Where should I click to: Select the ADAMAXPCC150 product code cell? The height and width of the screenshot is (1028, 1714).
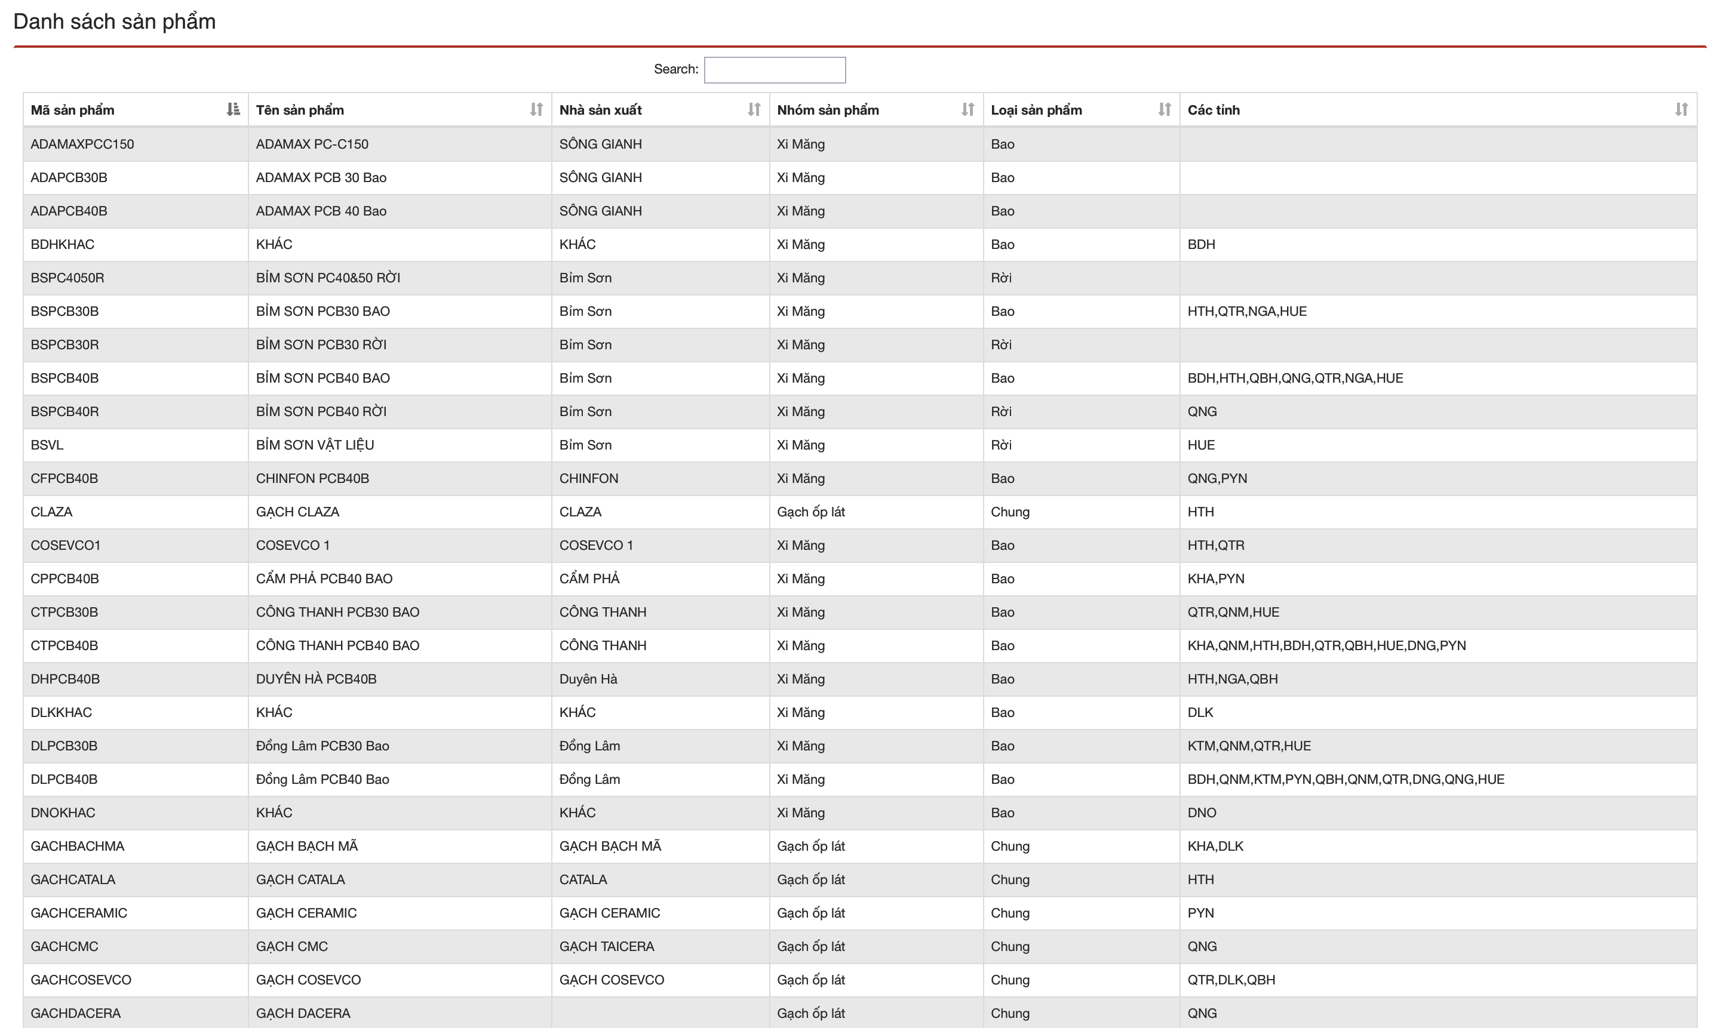point(136,144)
